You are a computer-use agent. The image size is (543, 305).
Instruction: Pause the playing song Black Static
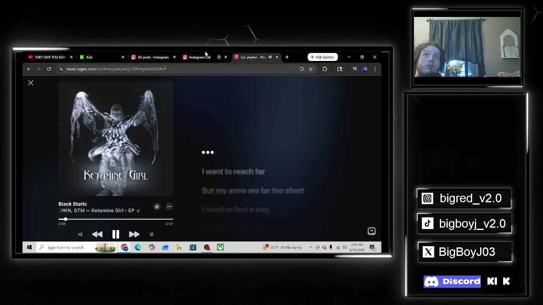115,234
